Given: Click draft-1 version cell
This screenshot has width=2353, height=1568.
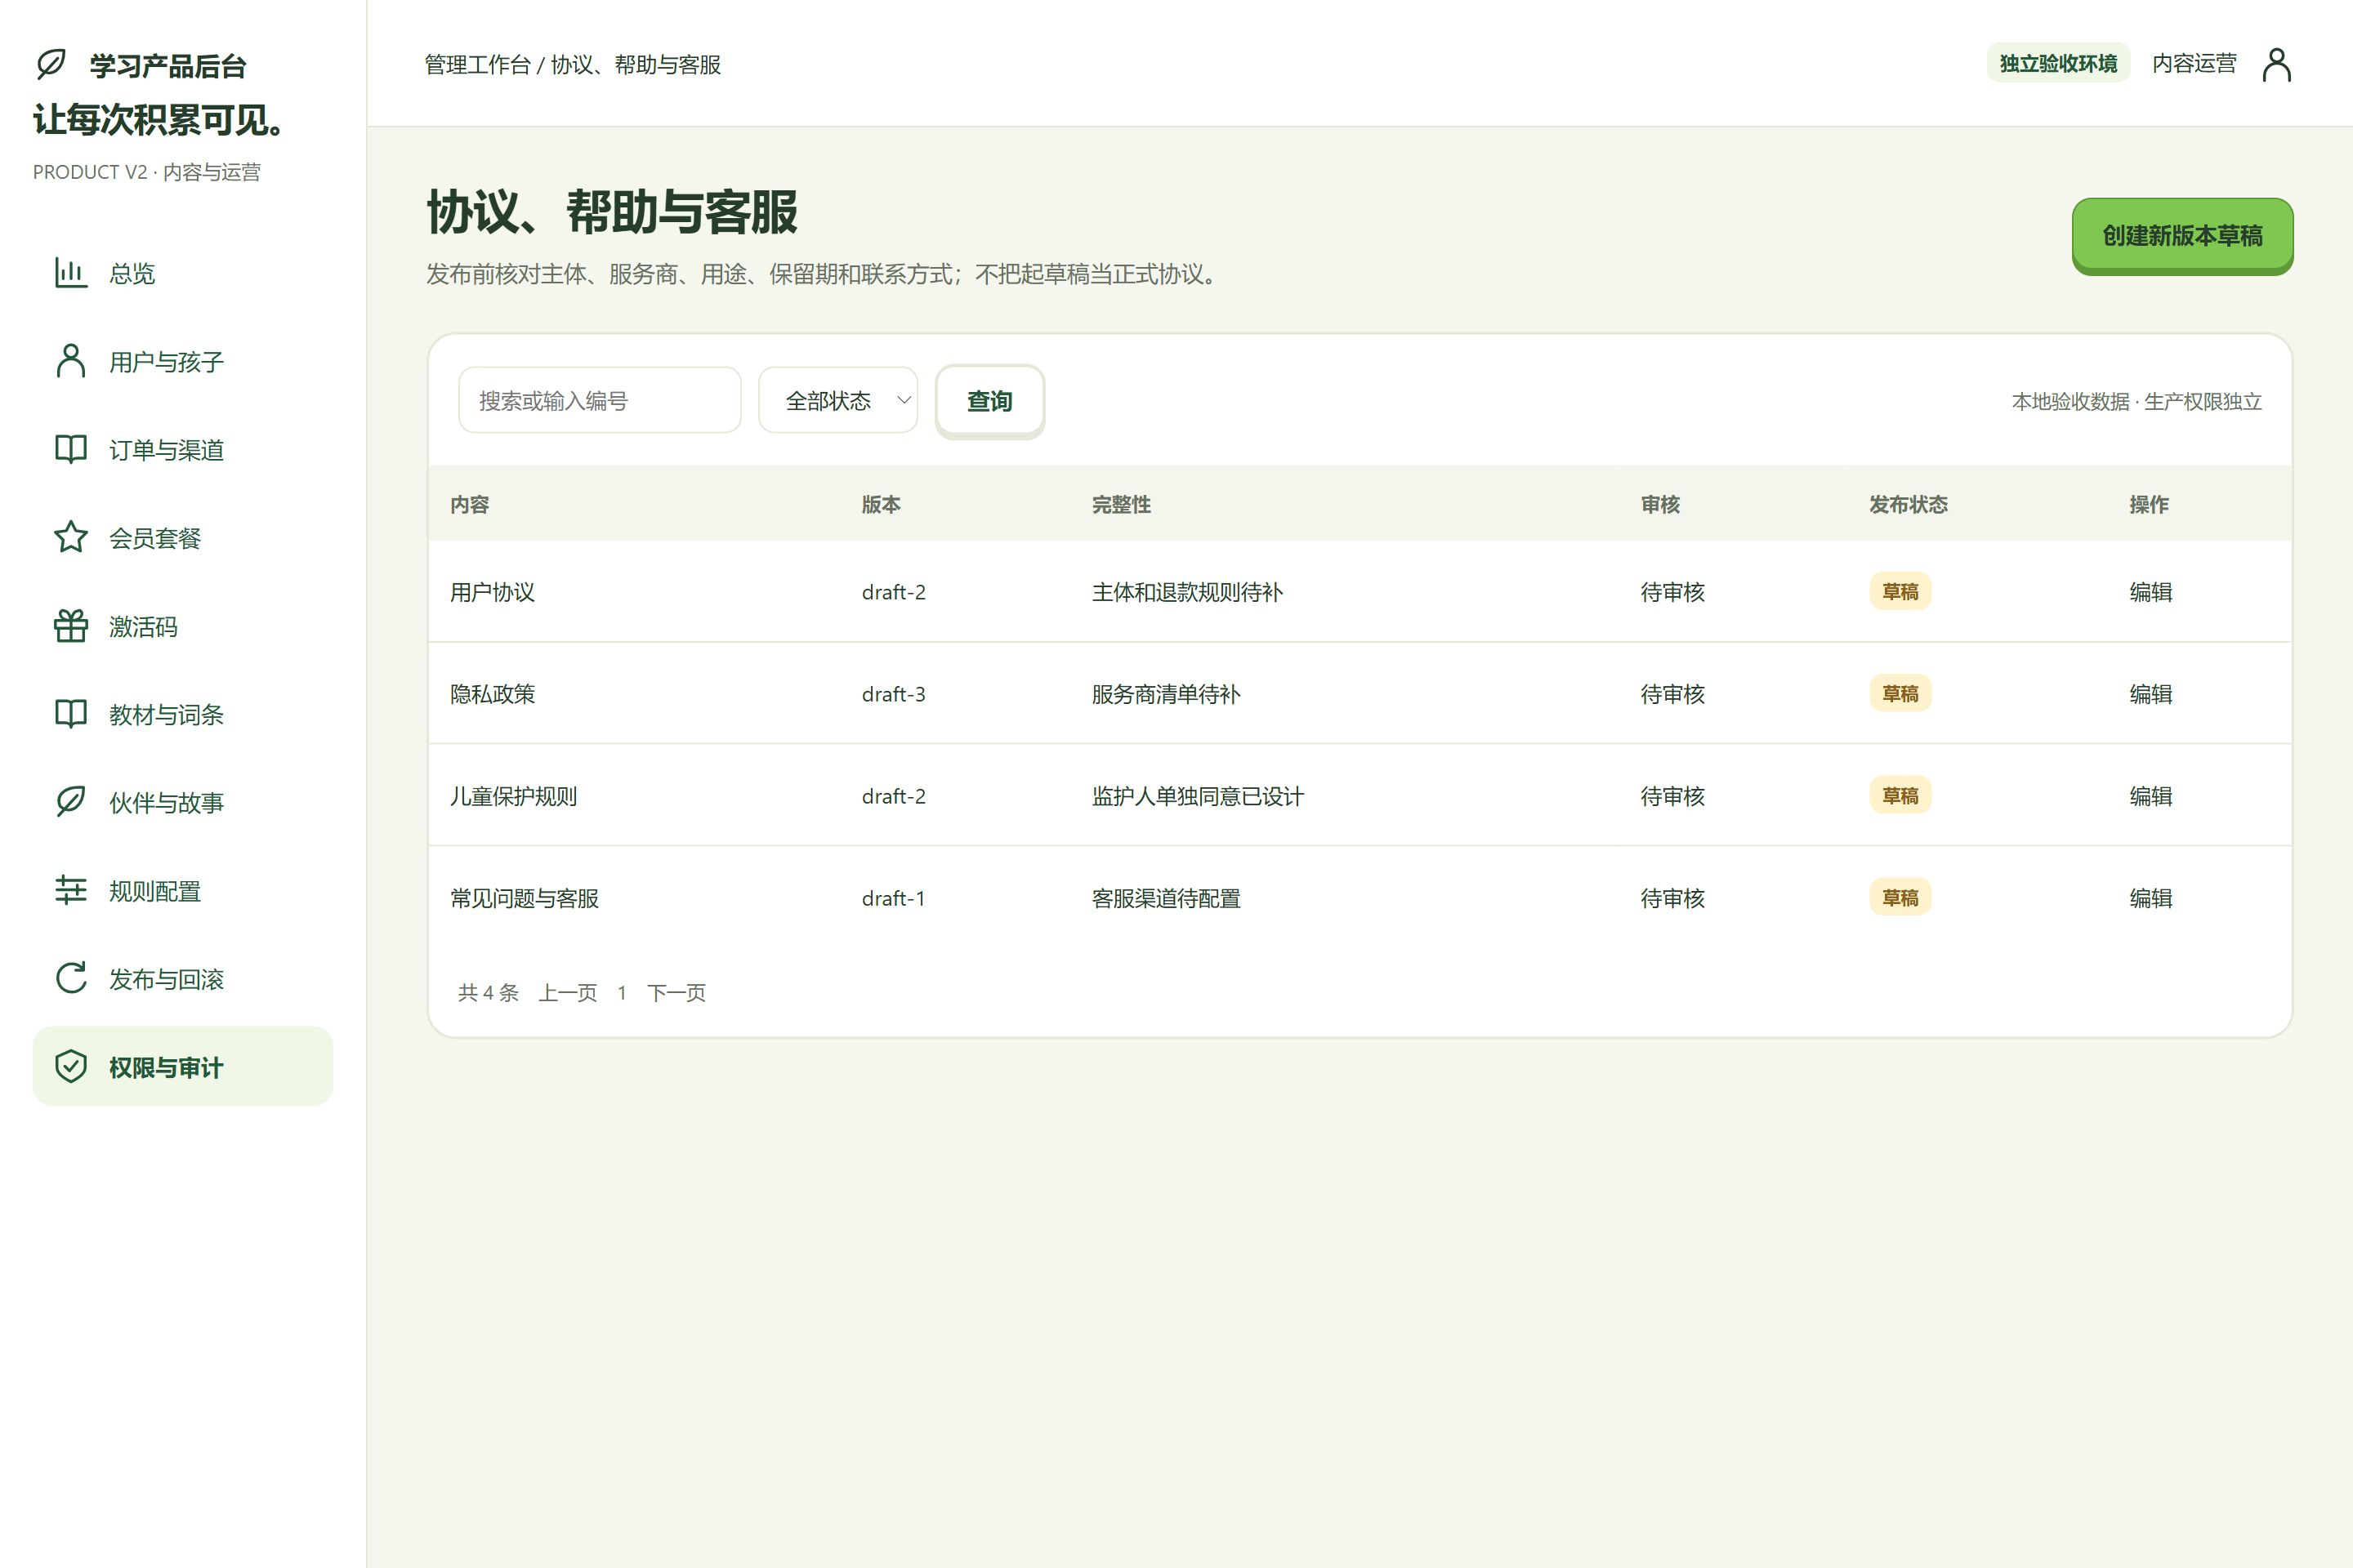Looking at the screenshot, I should coord(893,898).
